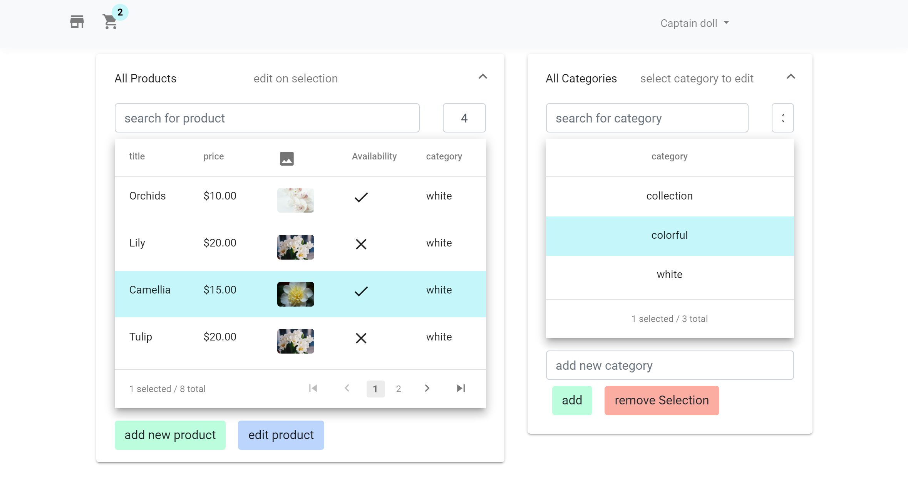
Task: Open the Camellia thumbnail image
Action: tap(295, 294)
